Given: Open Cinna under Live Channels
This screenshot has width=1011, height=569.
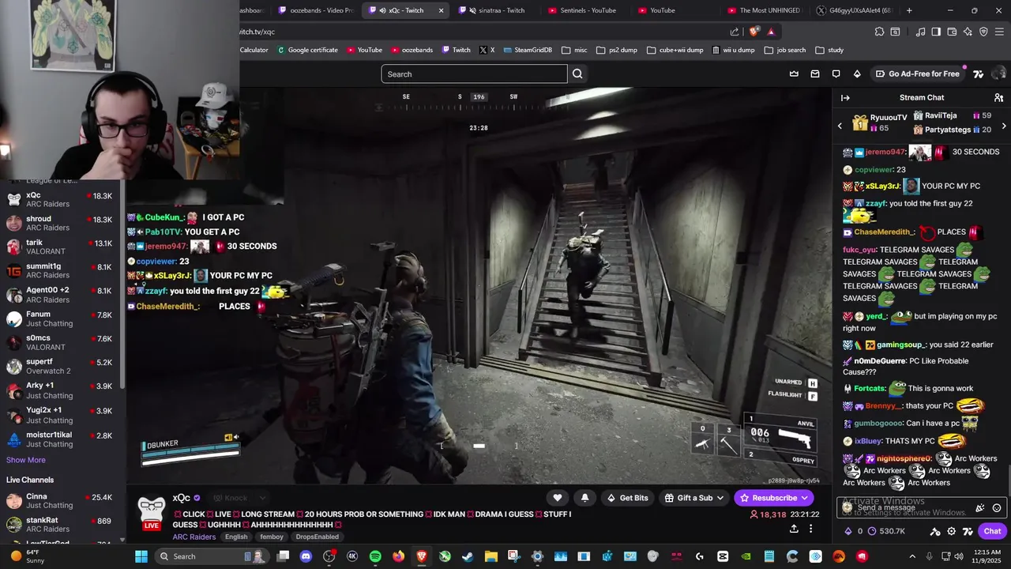Looking at the screenshot, I should 62,501.
